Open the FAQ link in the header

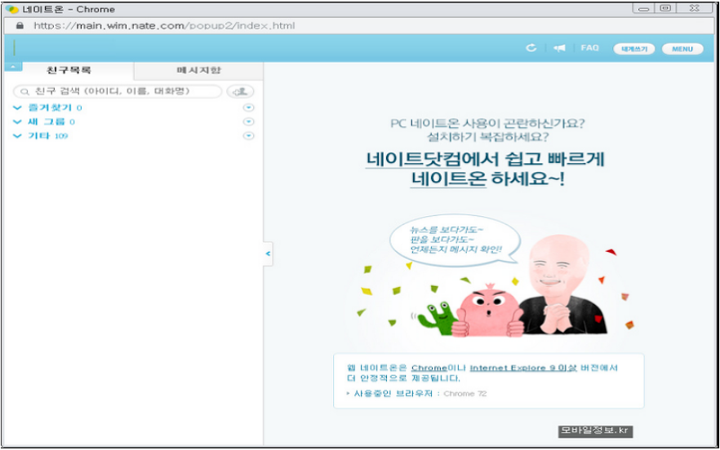click(x=589, y=48)
